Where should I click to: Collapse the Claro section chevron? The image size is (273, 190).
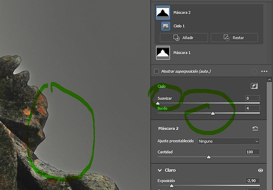160,170
